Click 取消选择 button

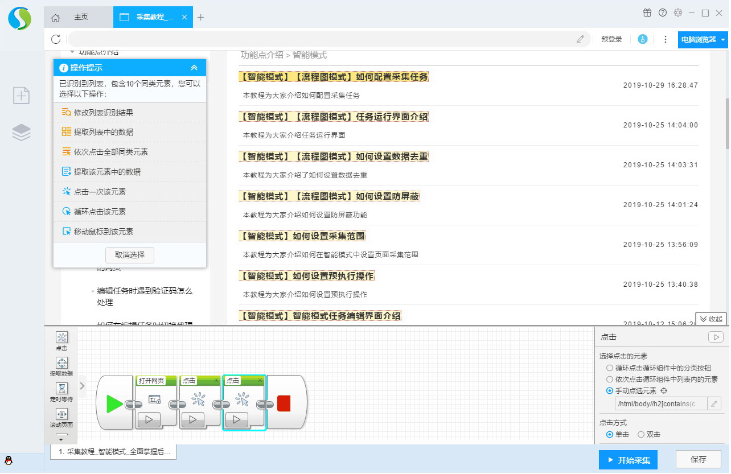130,255
